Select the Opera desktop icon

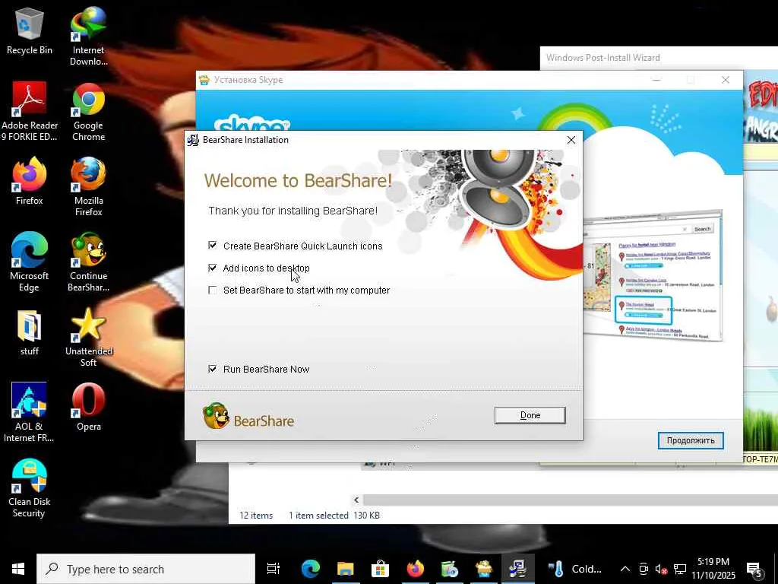pos(88,406)
